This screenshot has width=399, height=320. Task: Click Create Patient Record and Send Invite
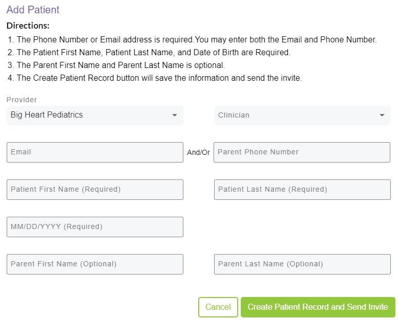tap(318, 307)
